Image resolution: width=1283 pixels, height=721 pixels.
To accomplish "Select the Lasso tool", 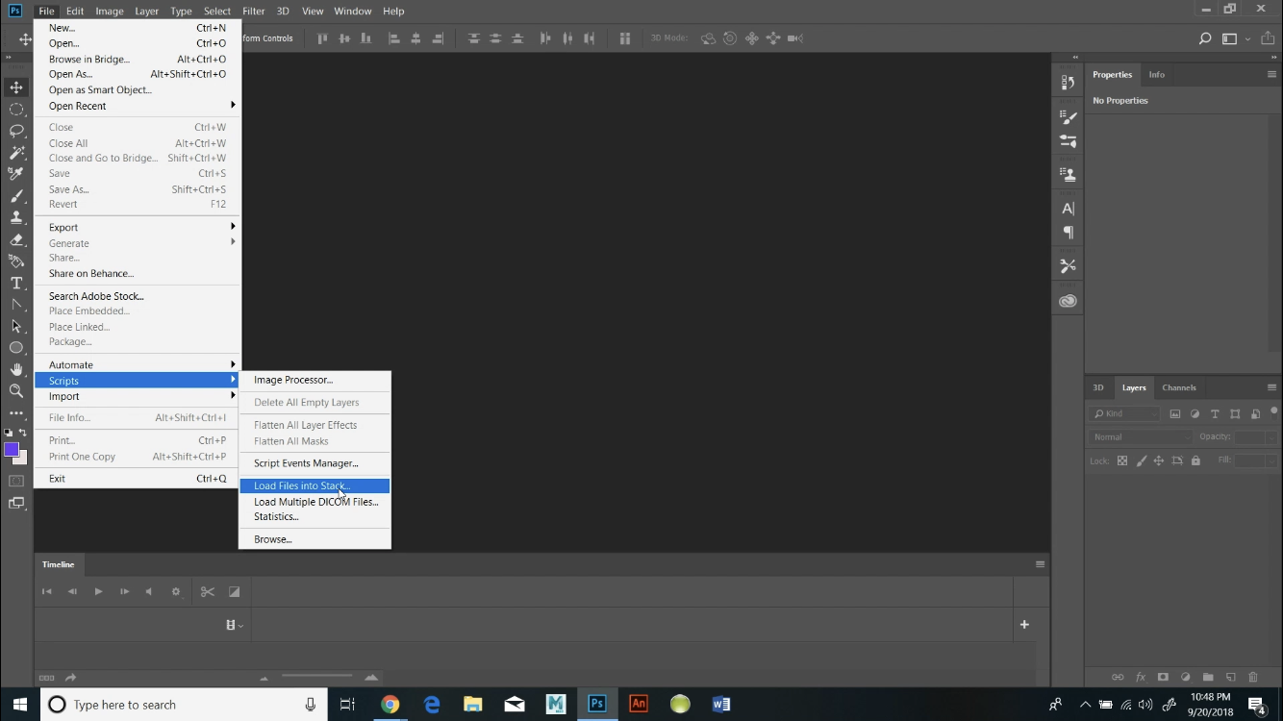I will 16,131.
